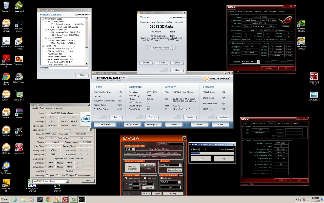Open the SPD tab in the memory CPU-Z window
Image resolution: width=324 pixels, height=203 pixels.
(279, 124)
